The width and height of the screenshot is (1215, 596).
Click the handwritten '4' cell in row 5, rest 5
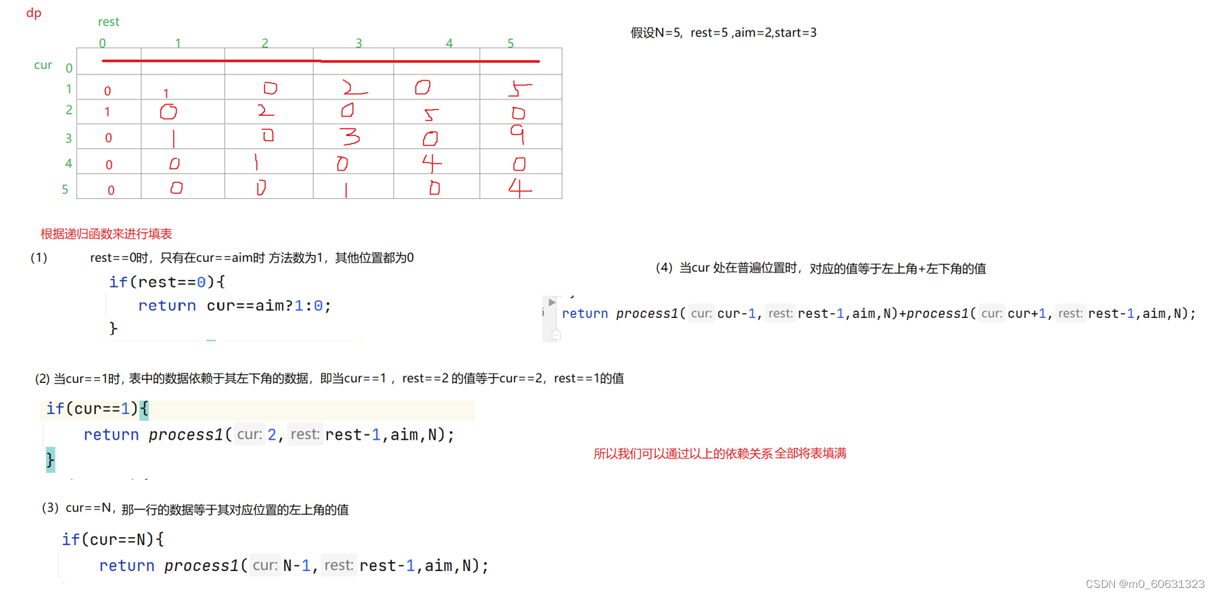[x=519, y=187]
